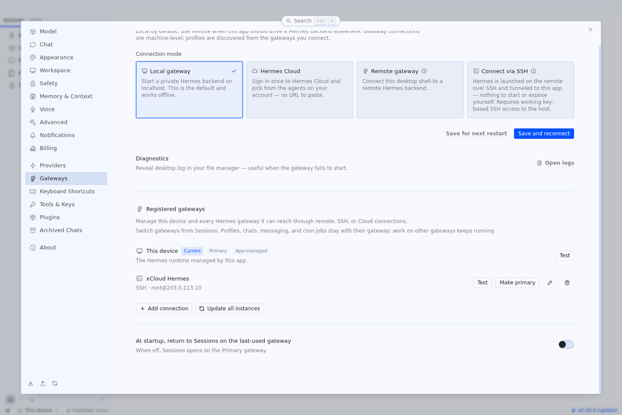Open the Plugins section

66,218
